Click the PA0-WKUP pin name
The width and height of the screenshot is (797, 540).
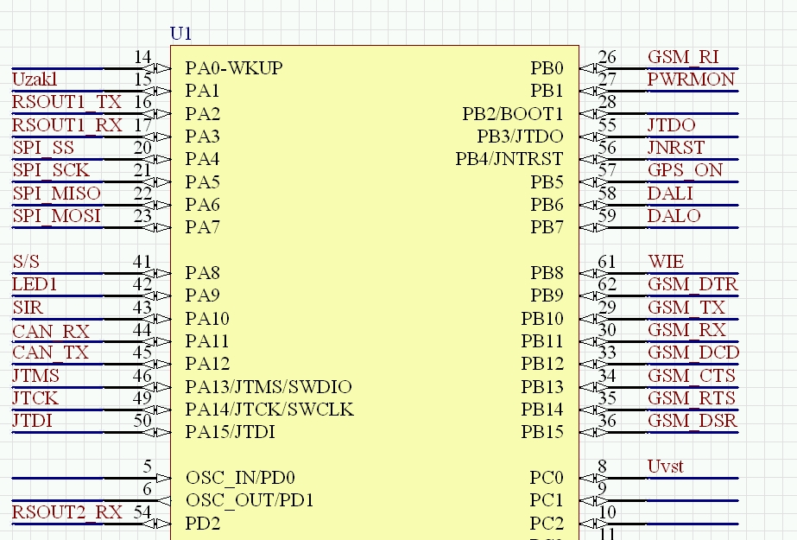(234, 67)
